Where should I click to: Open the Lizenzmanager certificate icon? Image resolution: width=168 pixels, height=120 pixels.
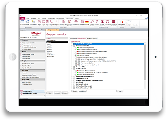click(122, 22)
